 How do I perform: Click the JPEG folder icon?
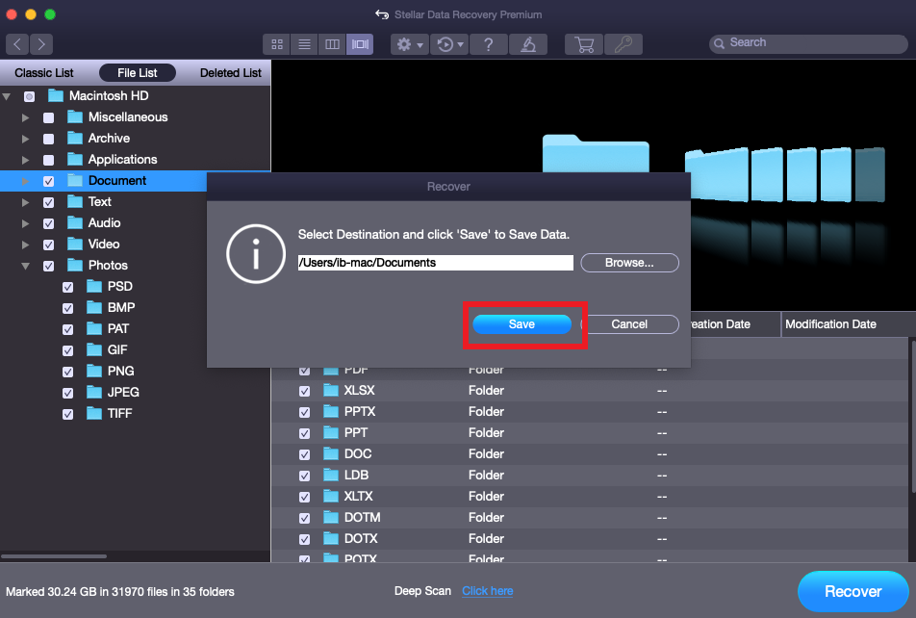click(94, 392)
